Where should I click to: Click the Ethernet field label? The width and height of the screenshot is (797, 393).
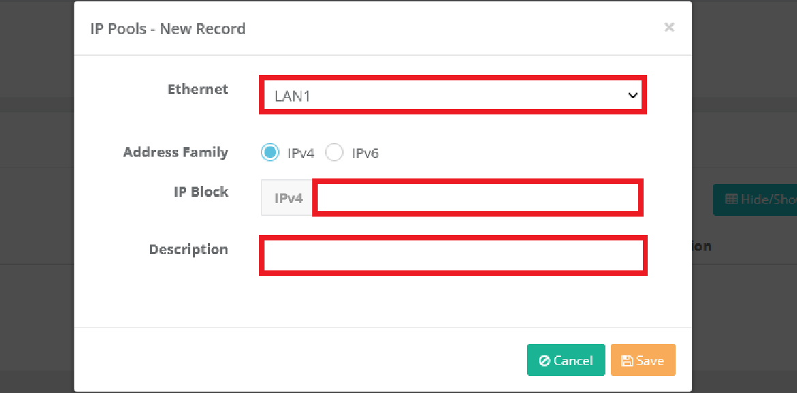click(x=198, y=89)
